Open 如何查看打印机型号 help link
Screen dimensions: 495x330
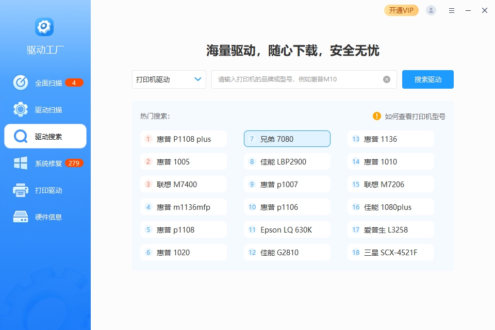(x=415, y=117)
